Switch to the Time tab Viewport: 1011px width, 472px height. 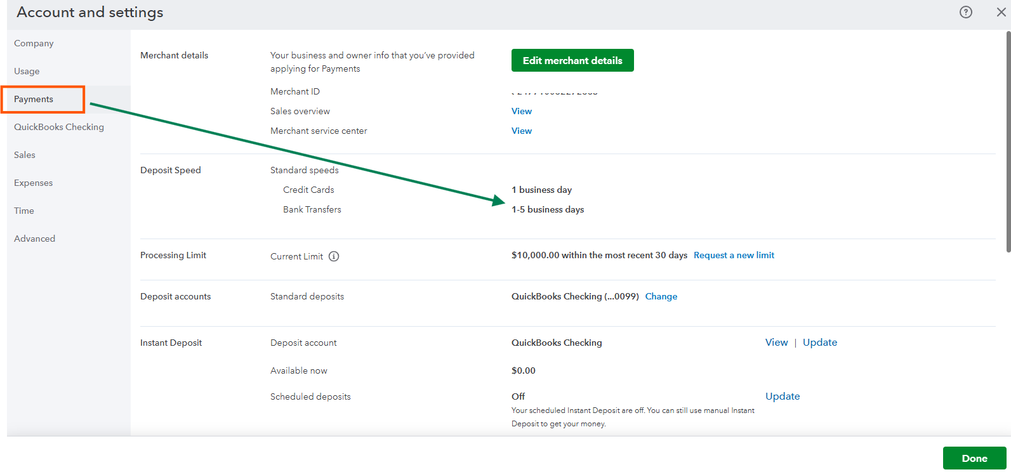point(24,211)
